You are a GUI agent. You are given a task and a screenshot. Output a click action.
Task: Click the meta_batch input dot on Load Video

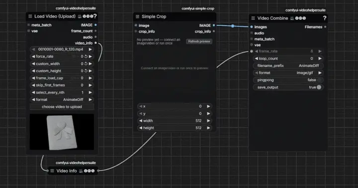point(28,25)
